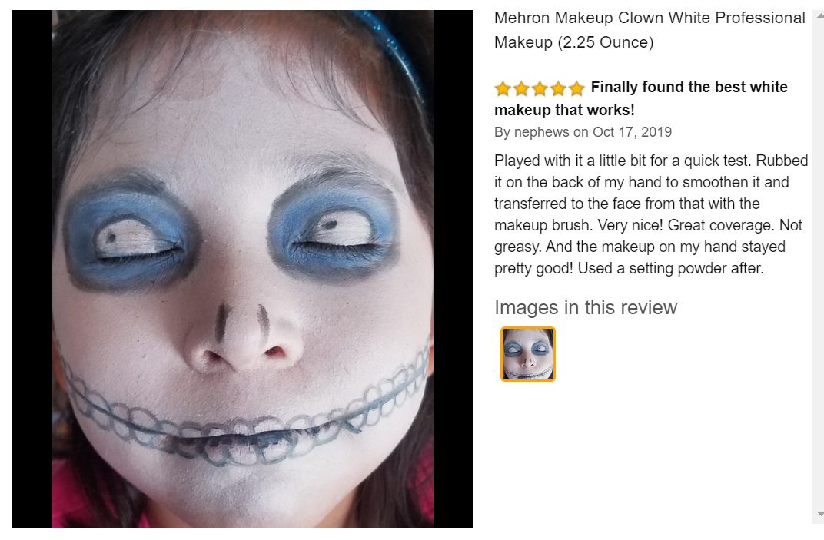Click the review date Oct 17, 2019
This screenshot has width=824, height=540.
pyautogui.click(x=632, y=132)
